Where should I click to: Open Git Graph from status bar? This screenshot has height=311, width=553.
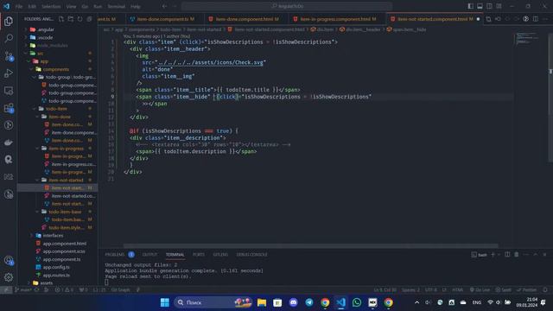click(x=121, y=290)
